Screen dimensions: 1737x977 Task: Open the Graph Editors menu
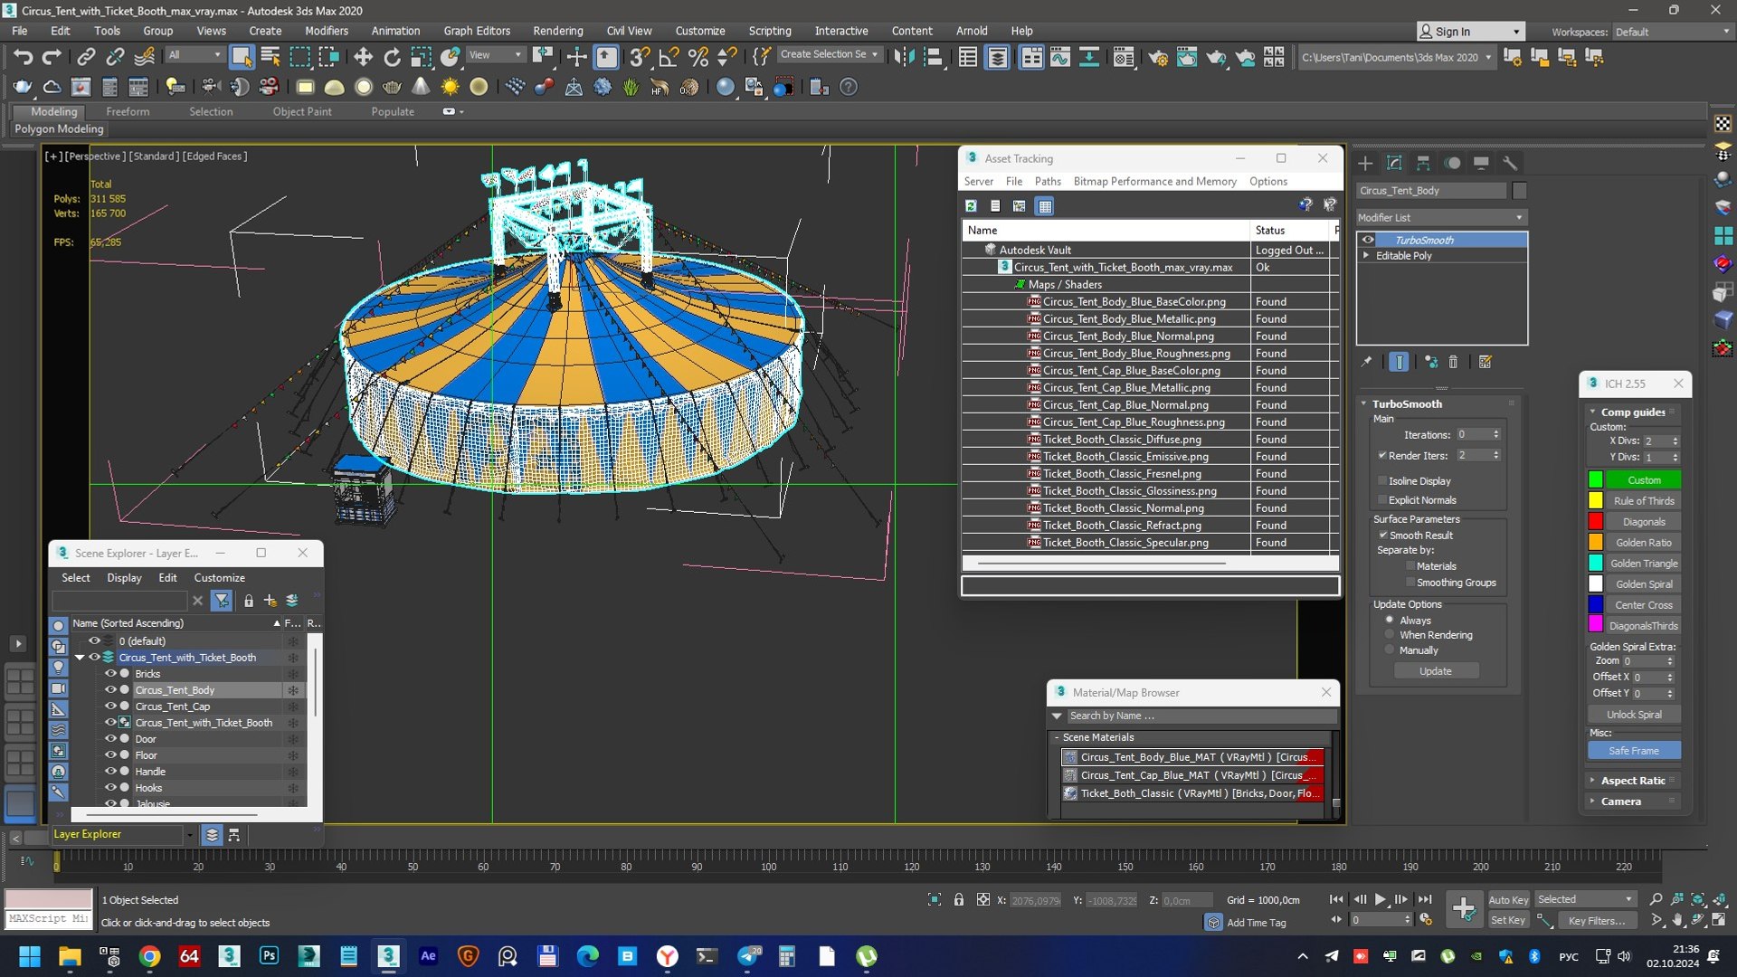pyautogui.click(x=477, y=31)
